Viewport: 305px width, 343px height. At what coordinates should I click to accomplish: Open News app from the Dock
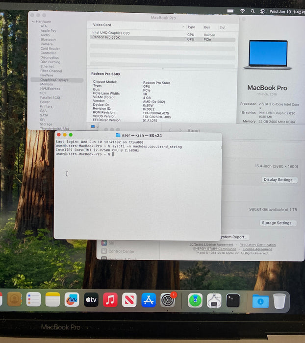pyautogui.click(x=129, y=300)
